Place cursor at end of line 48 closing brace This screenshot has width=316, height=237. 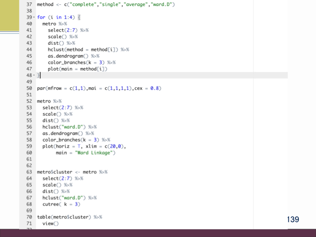40,75
